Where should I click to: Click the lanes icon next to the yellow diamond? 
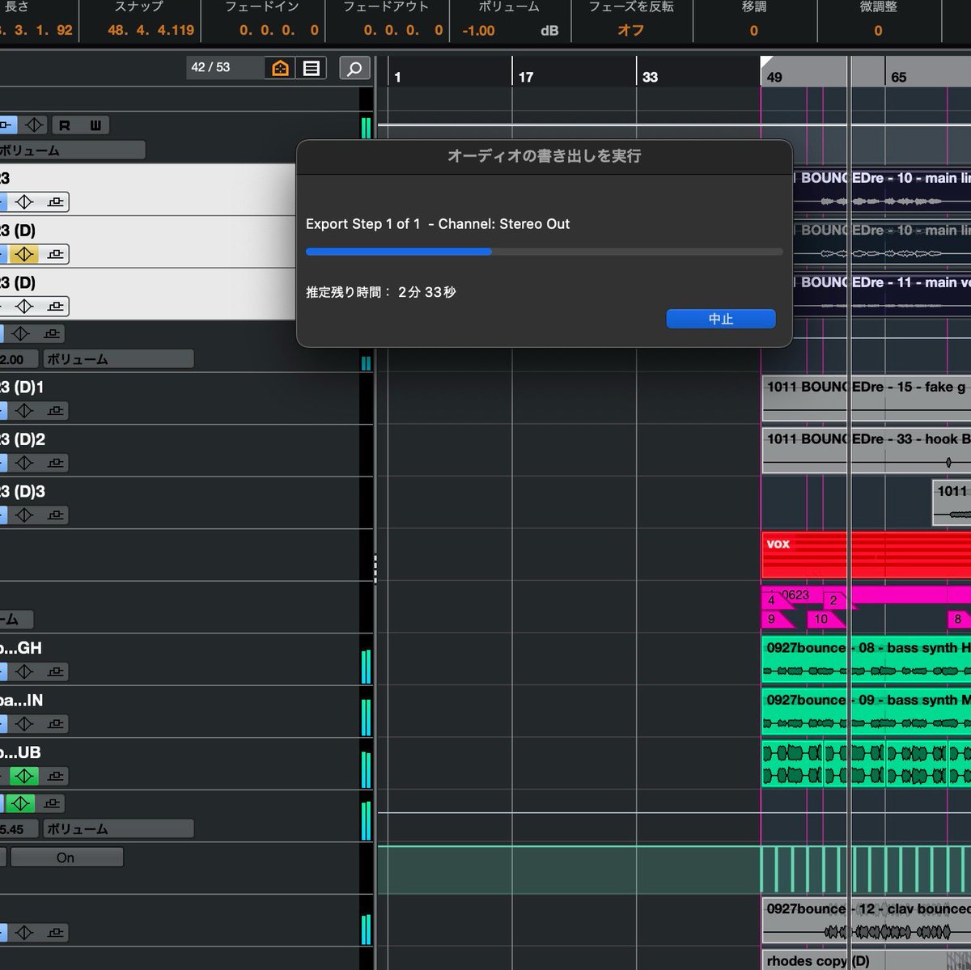[55, 254]
